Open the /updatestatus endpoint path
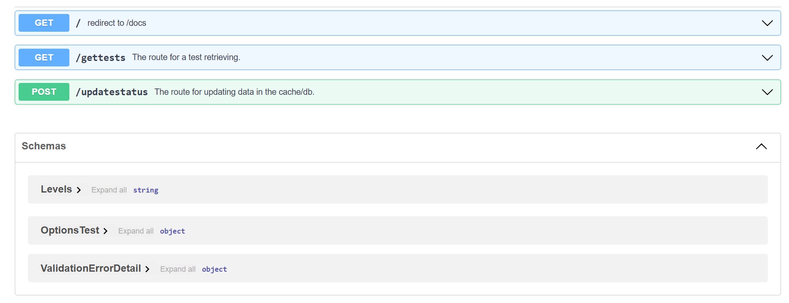The image size is (789, 303). coord(112,92)
